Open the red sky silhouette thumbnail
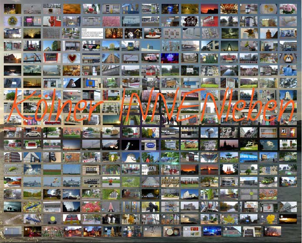 click(x=209, y=9)
